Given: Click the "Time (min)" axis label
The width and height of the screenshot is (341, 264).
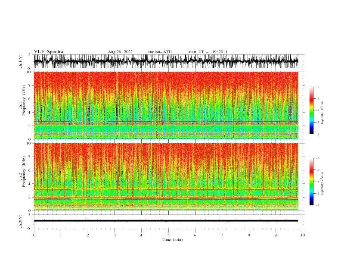Looking at the screenshot, I should click(172, 239).
